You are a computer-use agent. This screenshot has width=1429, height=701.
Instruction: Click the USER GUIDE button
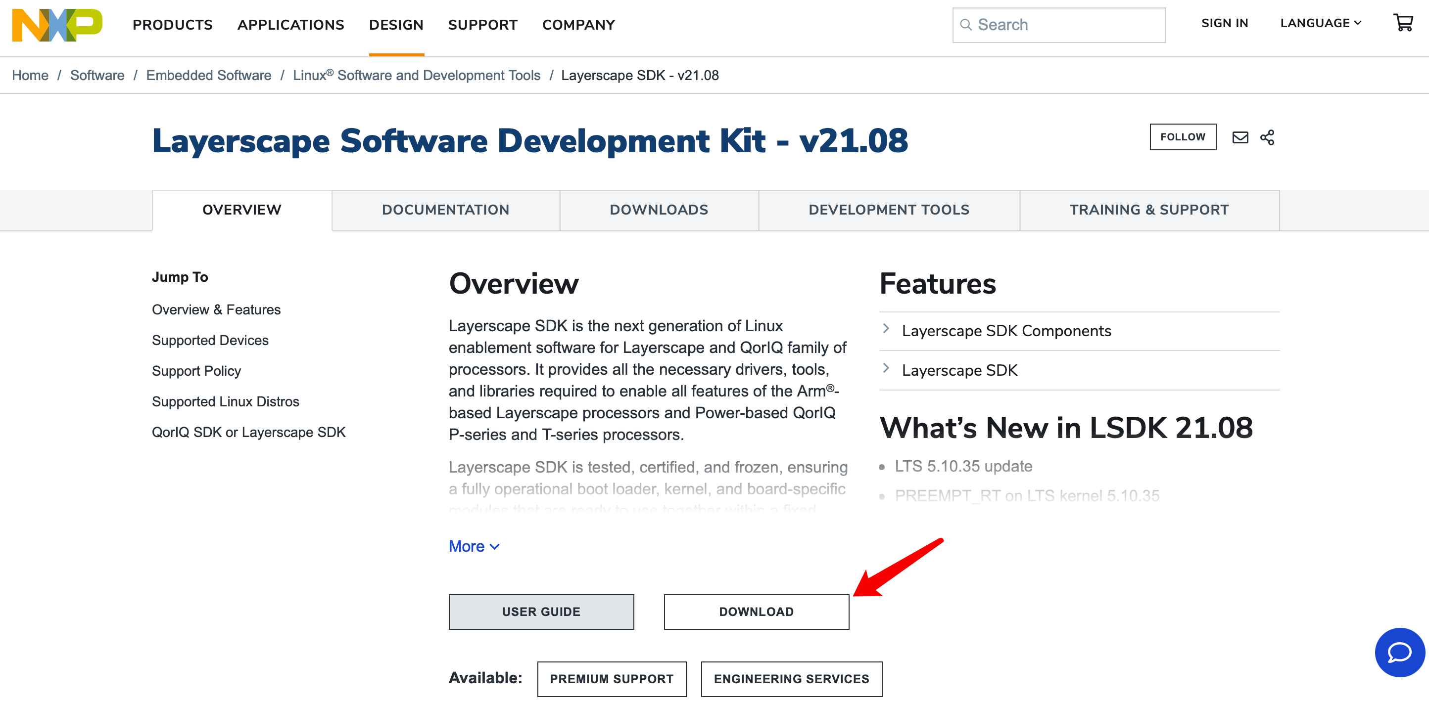[x=541, y=612]
